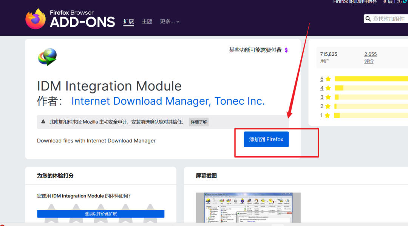Image resolution: width=408 pixels, height=226 pixels.
Task: Click the warning triangle icon in notice
Action: (43, 121)
